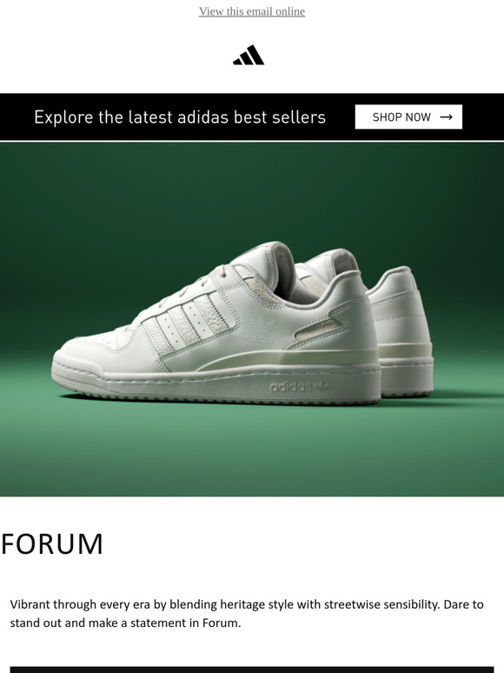
Task: Click the black button bar below the description
Action: [x=252, y=670]
